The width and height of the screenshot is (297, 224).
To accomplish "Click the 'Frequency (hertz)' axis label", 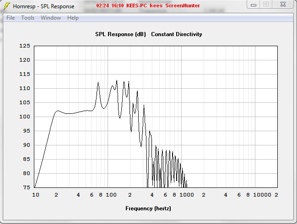I will (x=148, y=208).
